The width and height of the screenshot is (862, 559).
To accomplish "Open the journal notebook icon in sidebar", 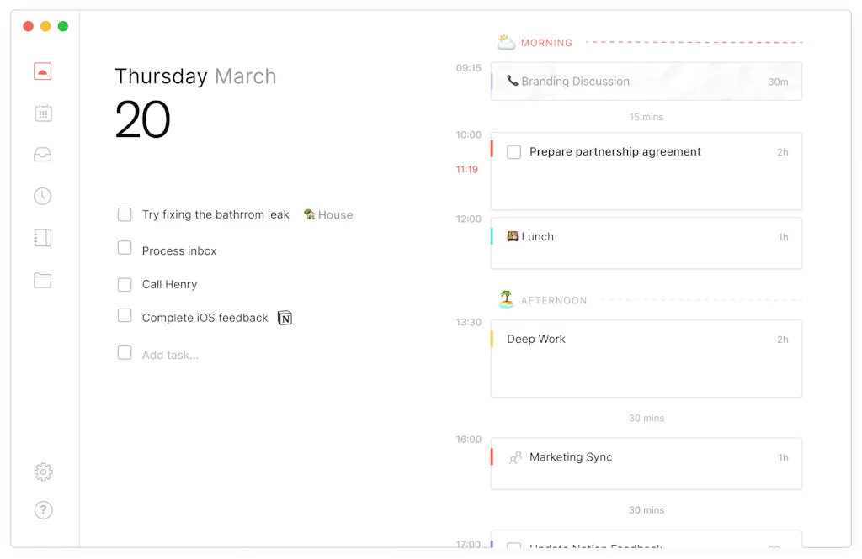I will (43, 237).
